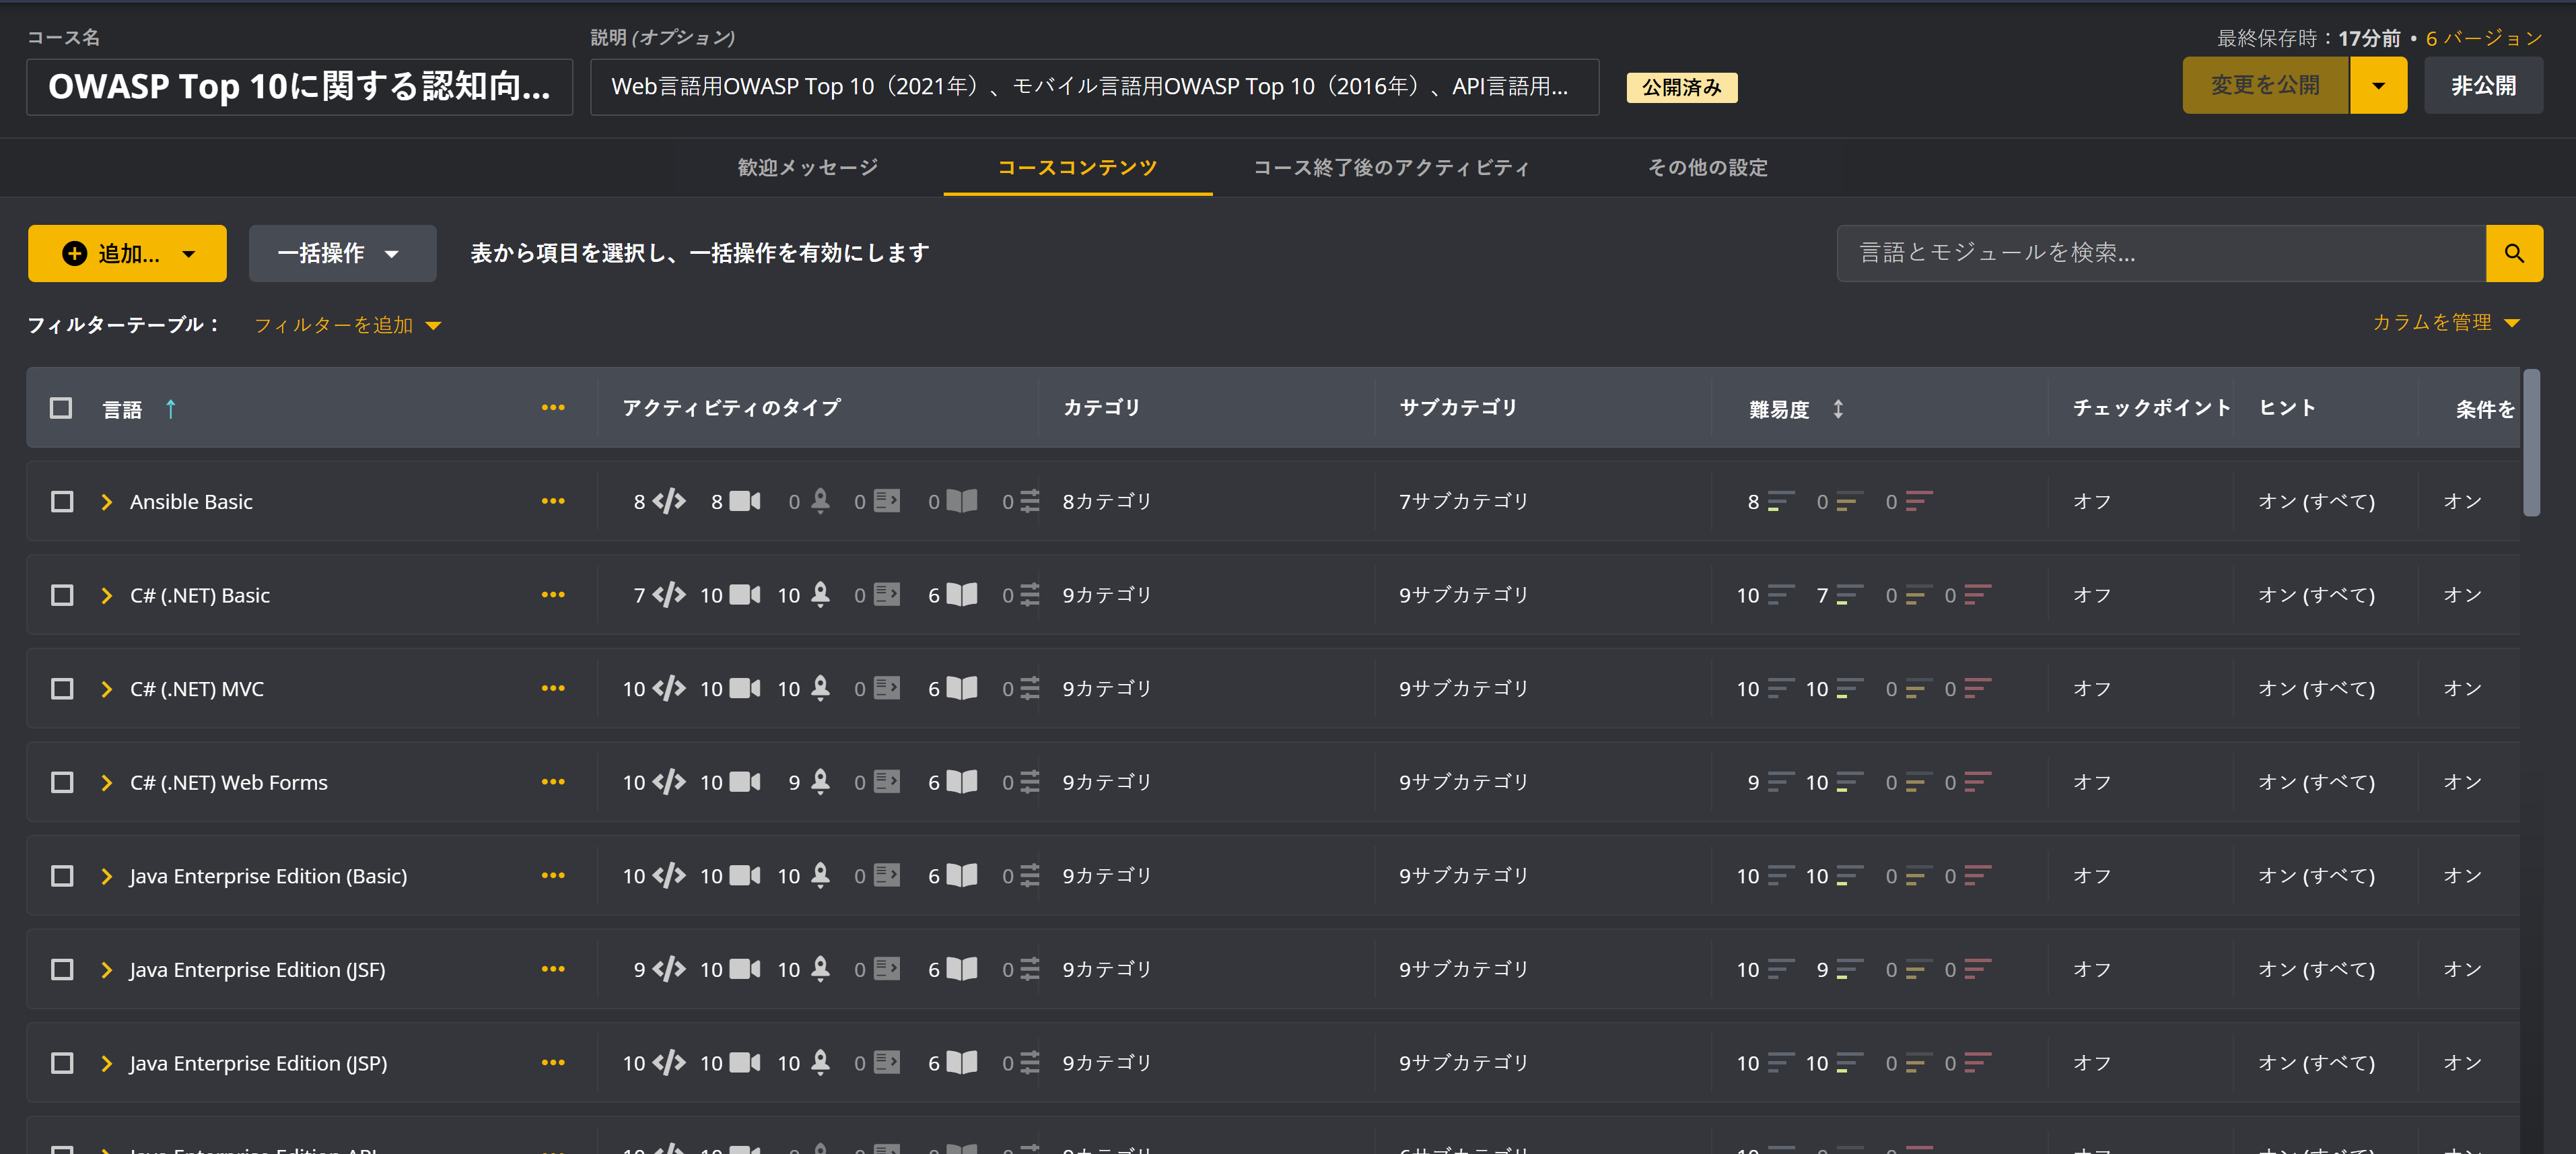The image size is (2576, 1154).
Task: Open the three-dot menu in Java Enterprise Edition (JSF) row
Action: tap(553, 969)
